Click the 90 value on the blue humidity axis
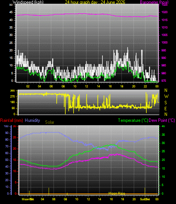 pyautogui.click(x=7, y=133)
